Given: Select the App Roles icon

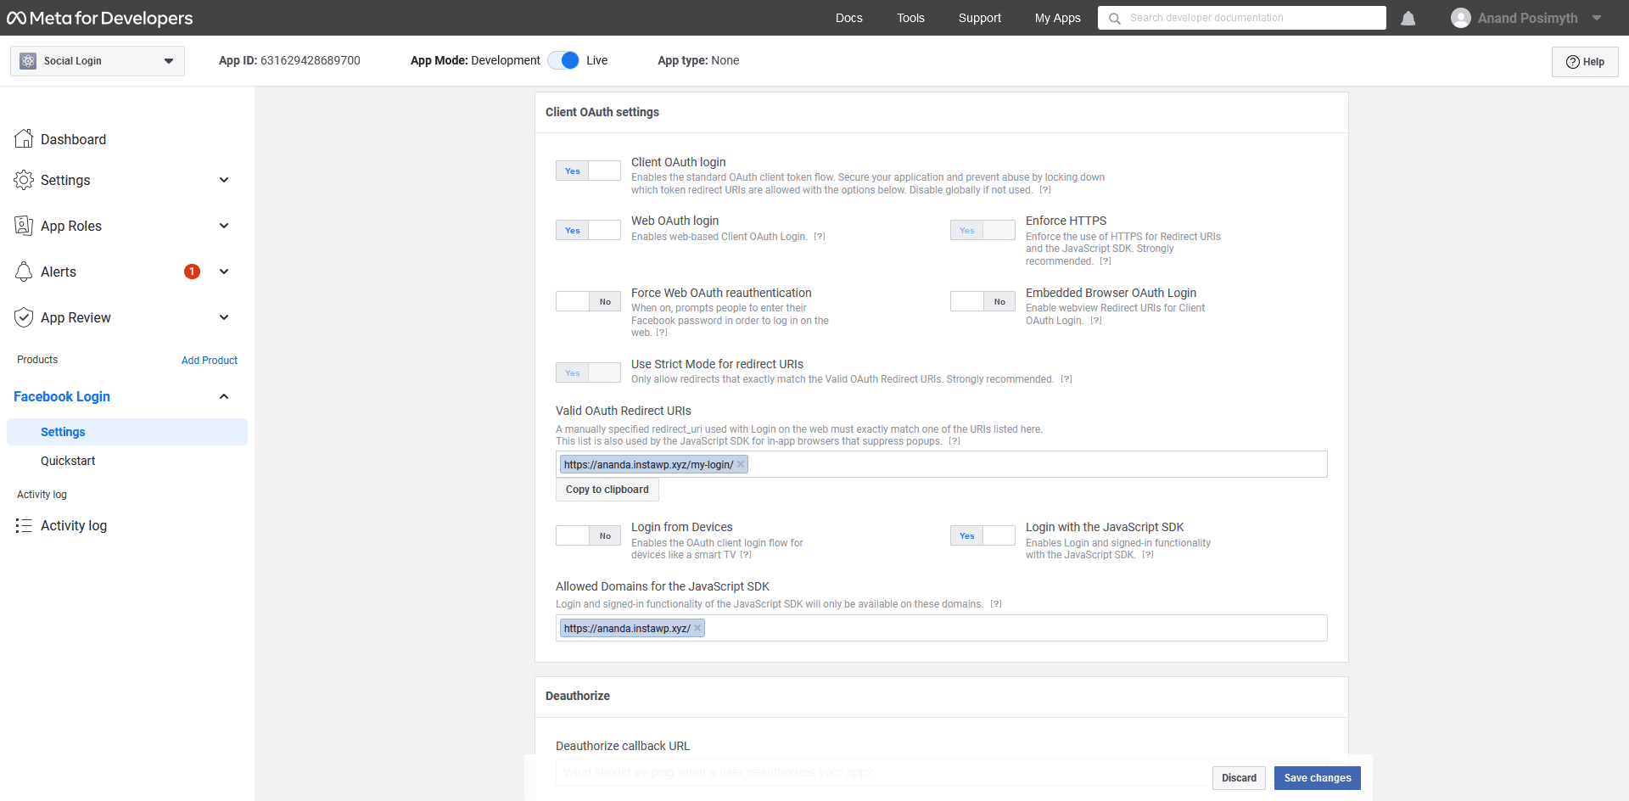Looking at the screenshot, I should click(24, 226).
